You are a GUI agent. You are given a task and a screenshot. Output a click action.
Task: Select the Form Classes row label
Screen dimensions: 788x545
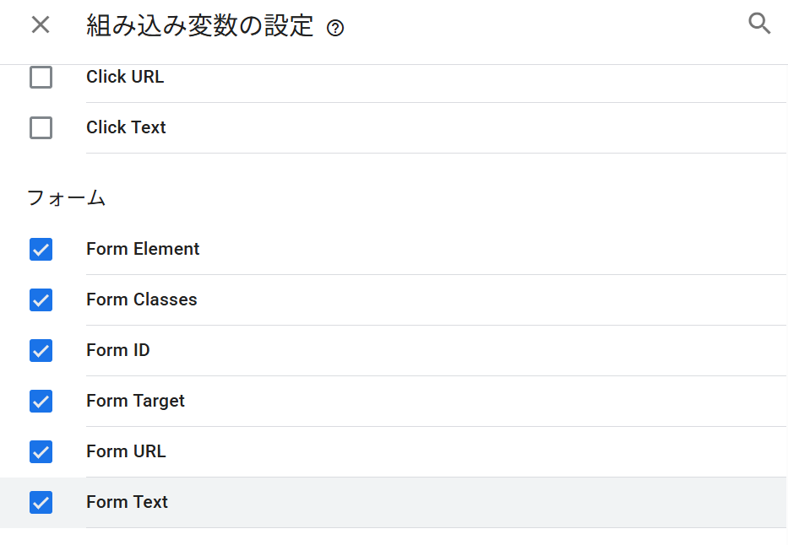coord(141,299)
